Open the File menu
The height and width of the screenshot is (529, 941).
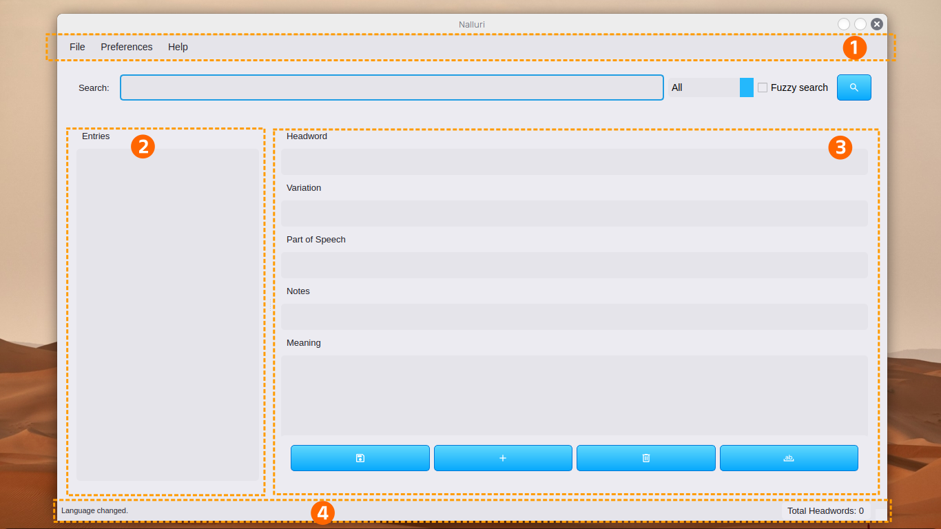coord(76,47)
